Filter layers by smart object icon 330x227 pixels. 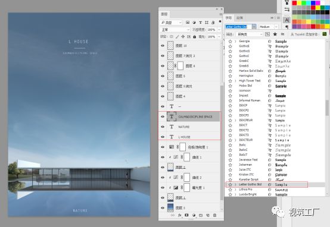click(213, 22)
